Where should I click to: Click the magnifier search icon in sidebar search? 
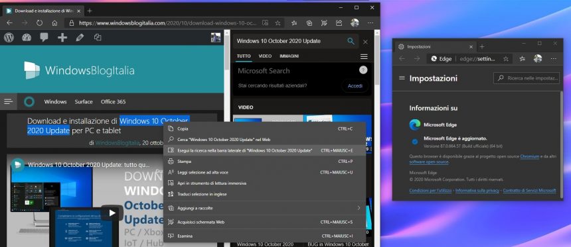click(x=351, y=41)
